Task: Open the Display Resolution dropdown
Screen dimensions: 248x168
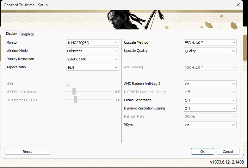Action: [x=92, y=59]
